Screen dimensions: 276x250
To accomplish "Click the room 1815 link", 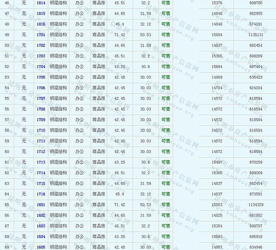I will point(41,13).
